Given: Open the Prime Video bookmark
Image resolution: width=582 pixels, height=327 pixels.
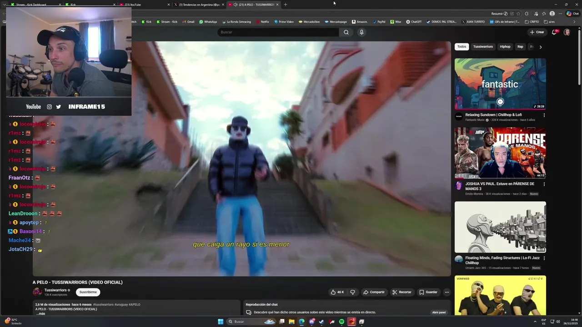Looking at the screenshot, I should (284, 22).
